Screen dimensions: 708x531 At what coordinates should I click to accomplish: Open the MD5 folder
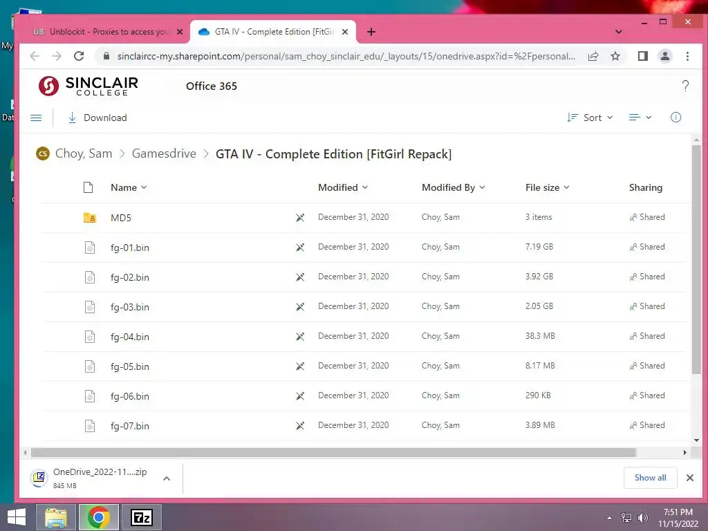[121, 218]
